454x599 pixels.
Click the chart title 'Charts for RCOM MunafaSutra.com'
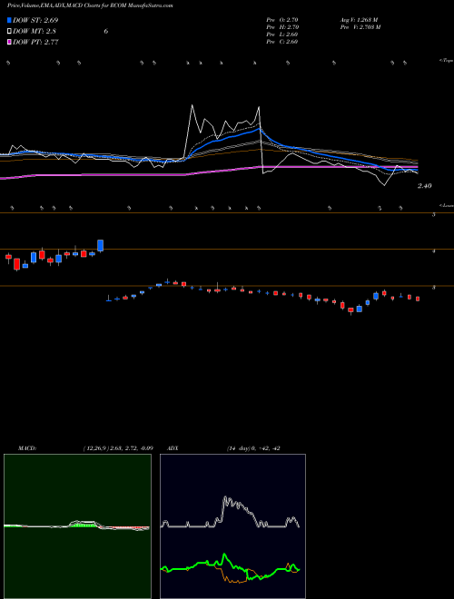pyautogui.click(x=127, y=5)
